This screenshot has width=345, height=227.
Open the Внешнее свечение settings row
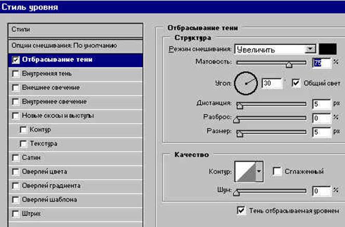[x=75, y=88]
